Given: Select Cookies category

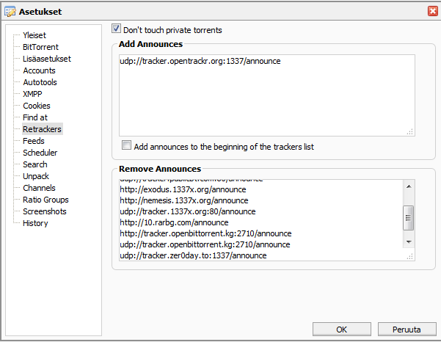Looking at the screenshot, I should coord(37,106).
